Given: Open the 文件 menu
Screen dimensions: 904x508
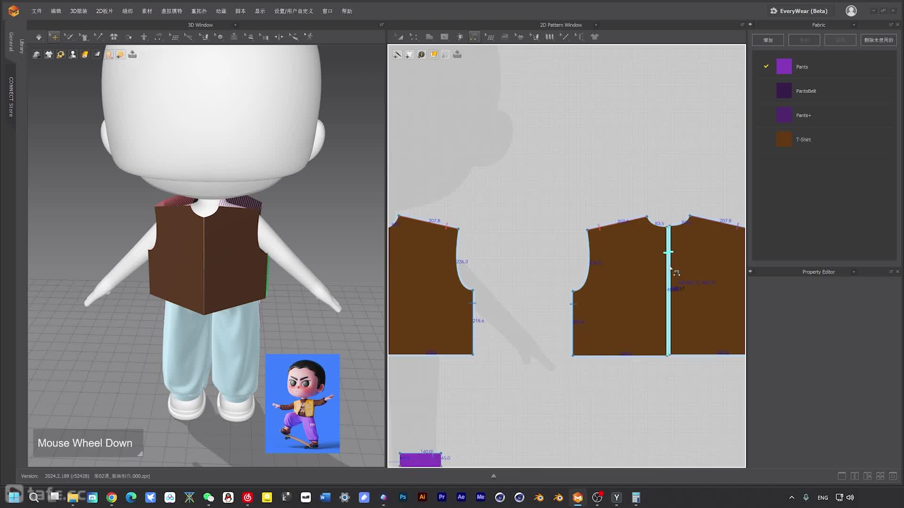Looking at the screenshot, I should (37, 11).
